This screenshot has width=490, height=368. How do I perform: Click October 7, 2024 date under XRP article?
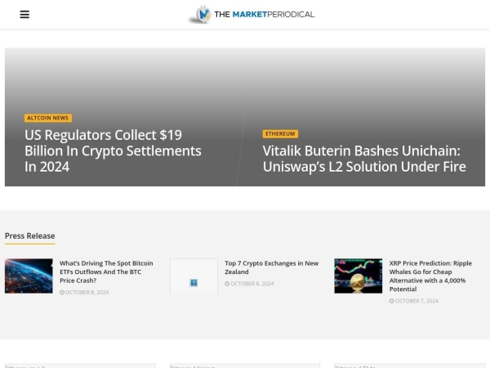click(416, 301)
